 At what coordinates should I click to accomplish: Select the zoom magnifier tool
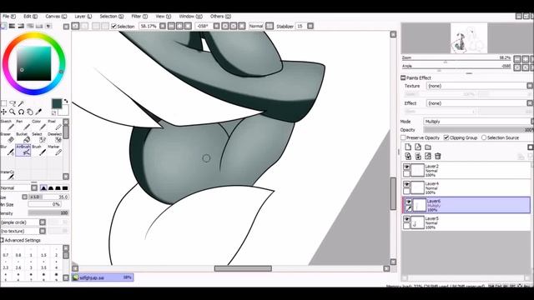click(13, 112)
